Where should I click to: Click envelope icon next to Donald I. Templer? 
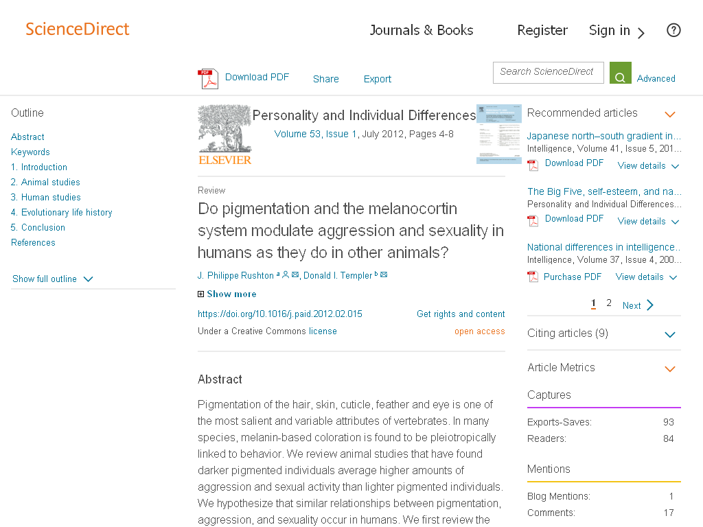tap(384, 274)
